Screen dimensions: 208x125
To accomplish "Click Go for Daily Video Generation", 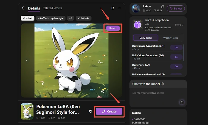I will point(176,57).
